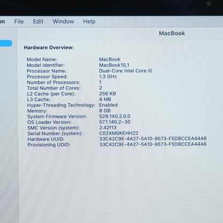
Task: Open the Window menu
Action: (63, 21)
